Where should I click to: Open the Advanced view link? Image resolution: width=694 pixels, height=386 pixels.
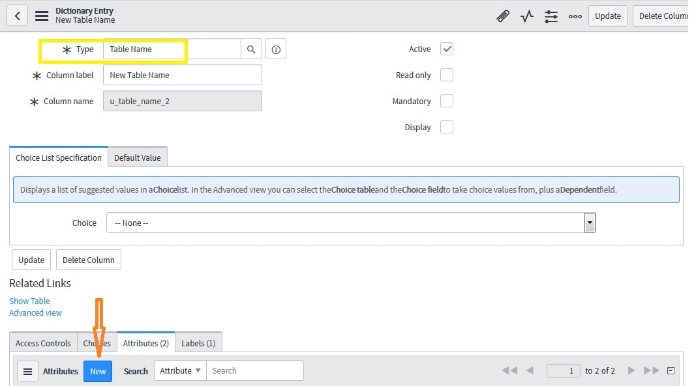[x=35, y=313]
